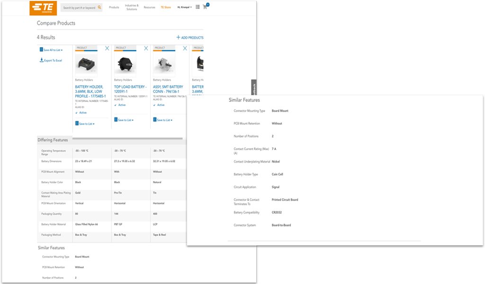Open the TE Store menu
The image size is (485, 284).
pos(166,7)
